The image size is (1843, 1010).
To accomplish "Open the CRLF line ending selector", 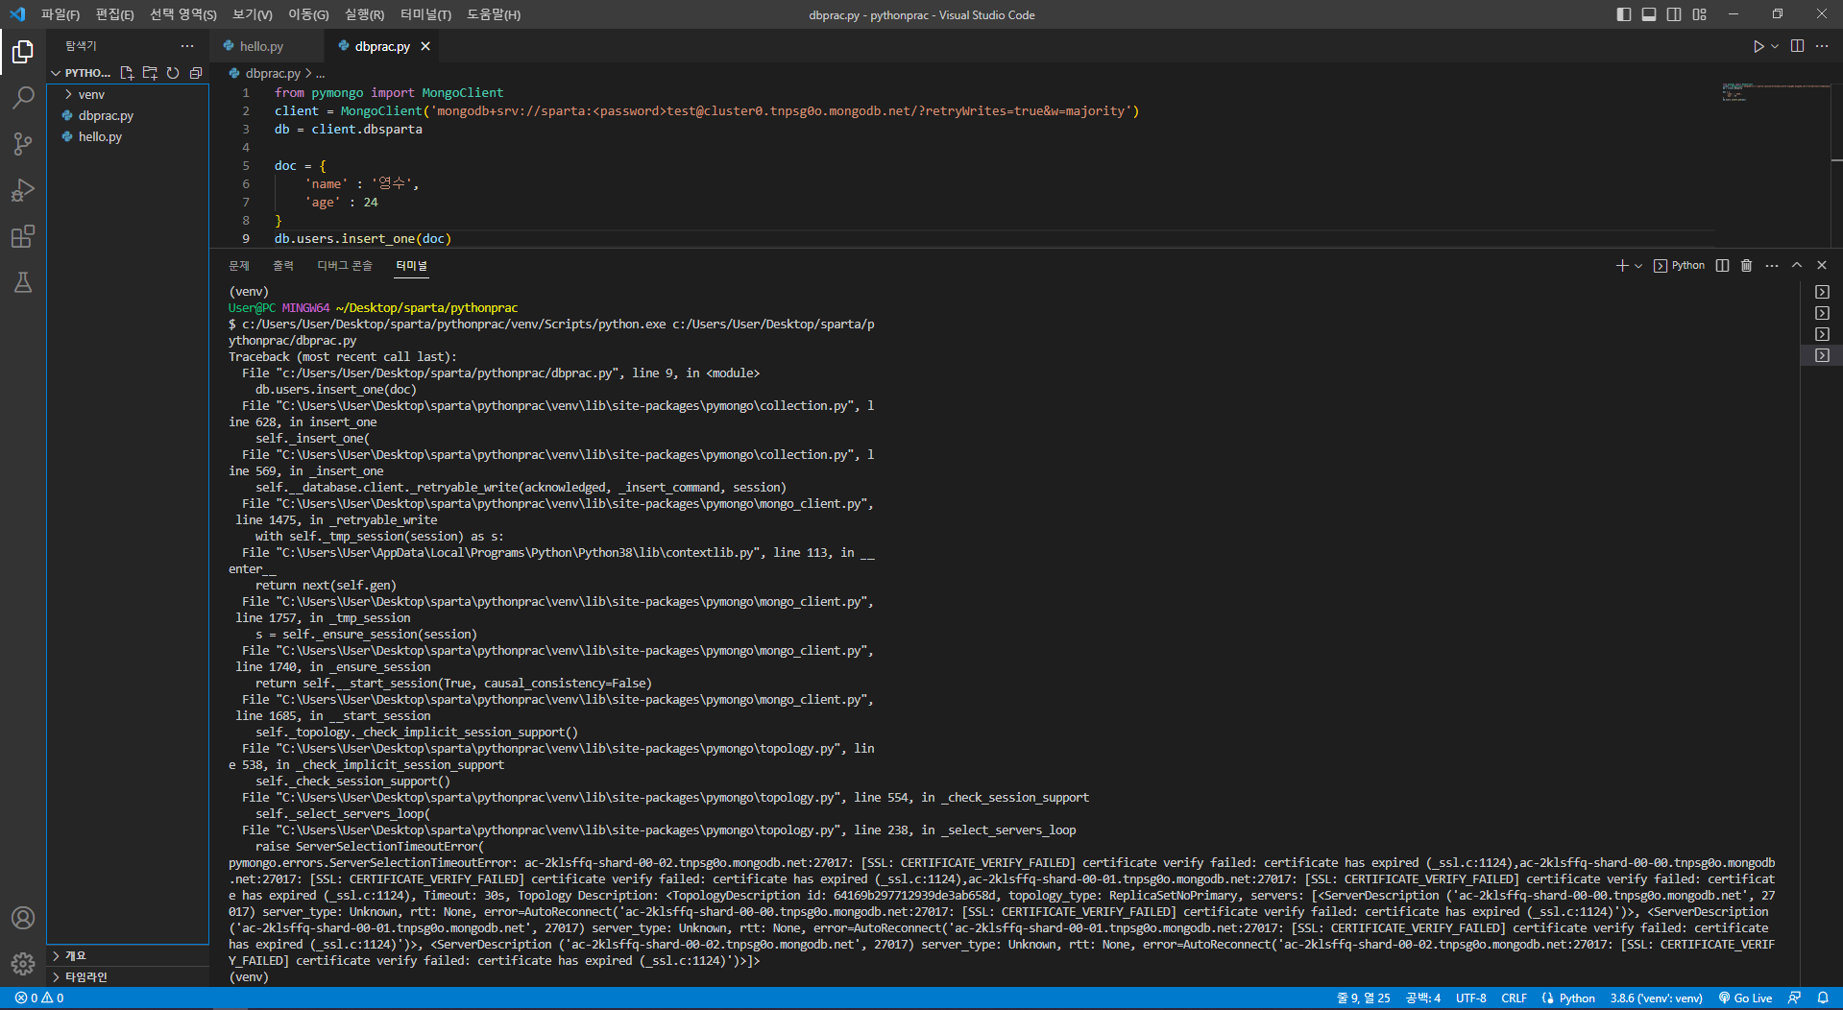I will click(1515, 998).
